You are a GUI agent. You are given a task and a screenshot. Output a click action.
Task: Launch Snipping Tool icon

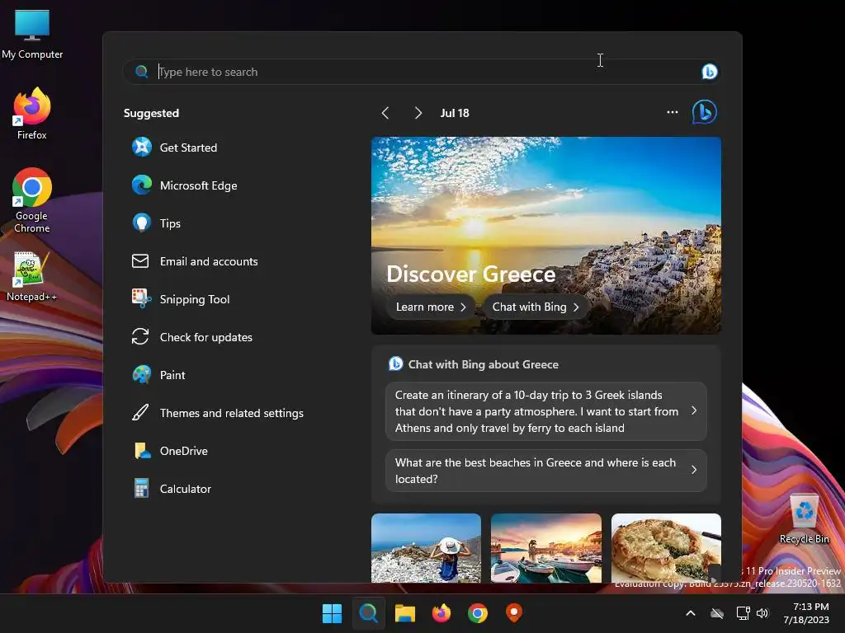point(142,298)
